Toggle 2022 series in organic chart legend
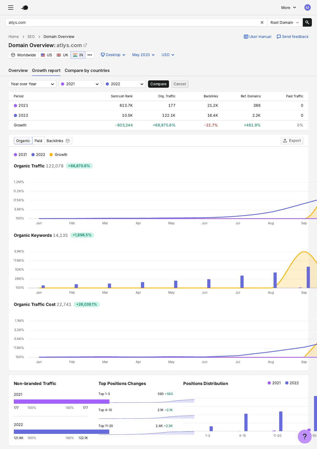Screen dimensions: 317x449 pos(38,155)
